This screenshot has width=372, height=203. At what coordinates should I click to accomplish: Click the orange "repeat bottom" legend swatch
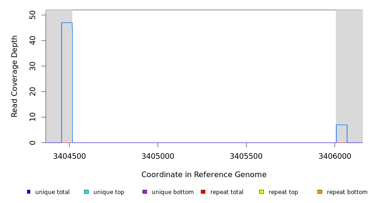(320, 192)
